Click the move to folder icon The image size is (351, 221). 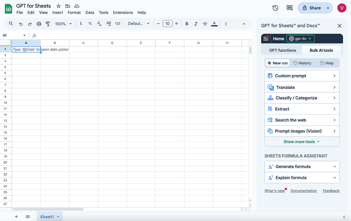(x=68, y=6)
